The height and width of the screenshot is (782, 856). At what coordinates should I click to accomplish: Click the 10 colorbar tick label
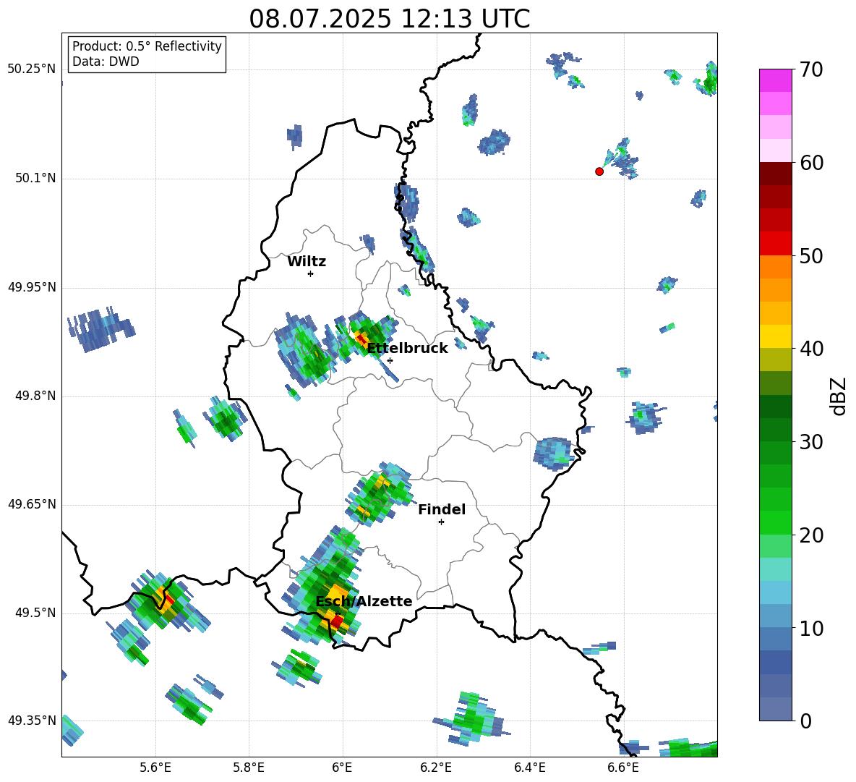810,628
